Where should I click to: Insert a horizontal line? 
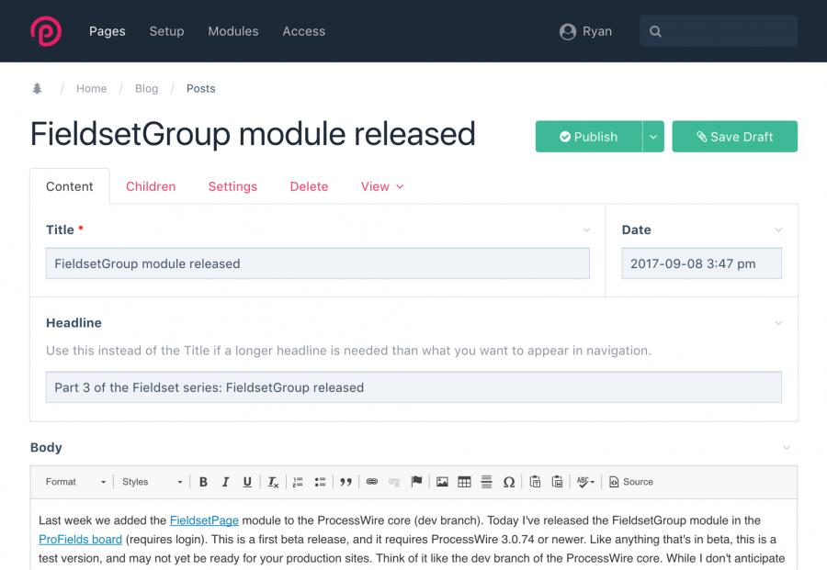point(486,482)
